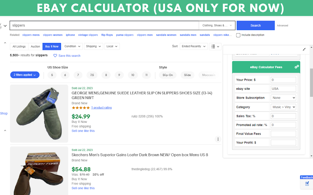The width and height of the screenshot is (313, 195).
Task: Click the Promoted ad rate field
Action: 283,125
